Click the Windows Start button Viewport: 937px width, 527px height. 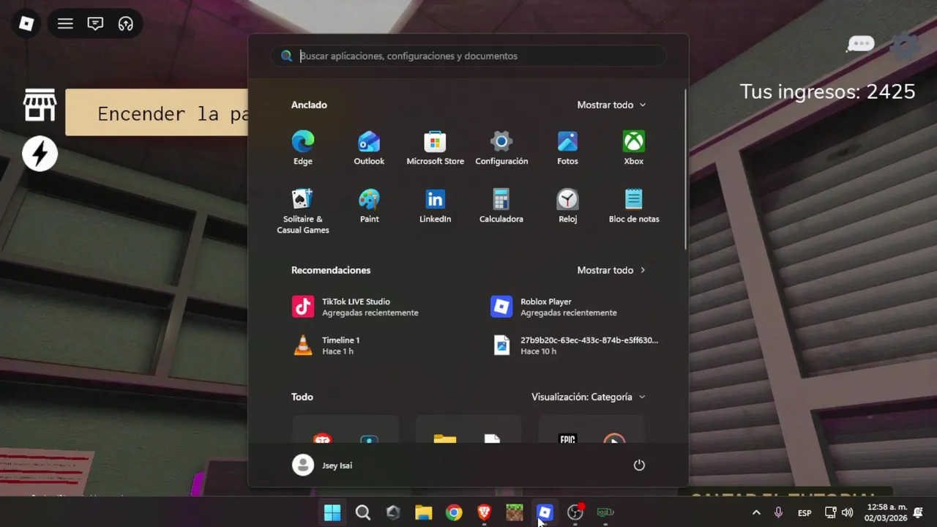pyautogui.click(x=332, y=512)
